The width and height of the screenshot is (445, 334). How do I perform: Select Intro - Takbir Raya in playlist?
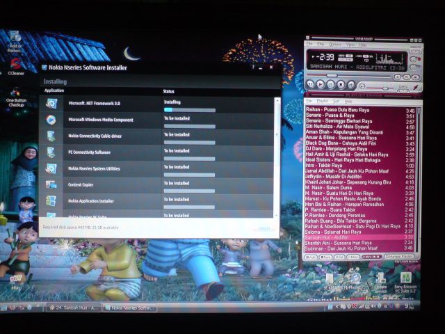coord(360,166)
